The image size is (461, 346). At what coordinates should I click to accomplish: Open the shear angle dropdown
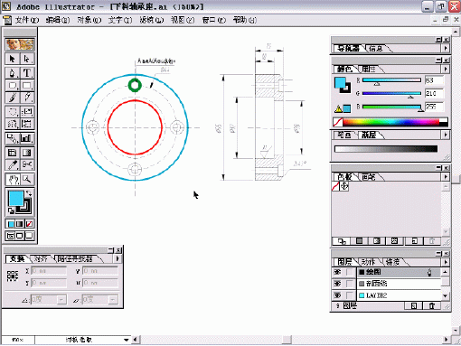tap(113, 300)
